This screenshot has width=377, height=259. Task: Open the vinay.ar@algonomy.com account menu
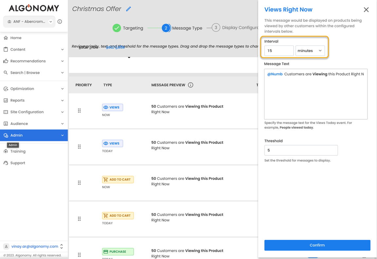[x=34, y=247]
